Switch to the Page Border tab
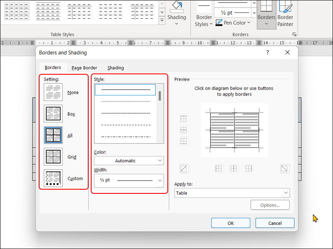 pos(84,68)
